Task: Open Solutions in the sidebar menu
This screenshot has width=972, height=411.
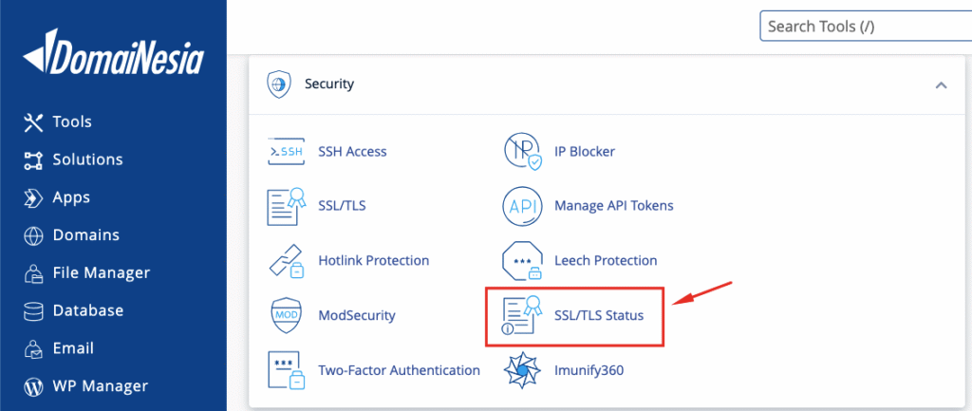Action: pos(87,159)
